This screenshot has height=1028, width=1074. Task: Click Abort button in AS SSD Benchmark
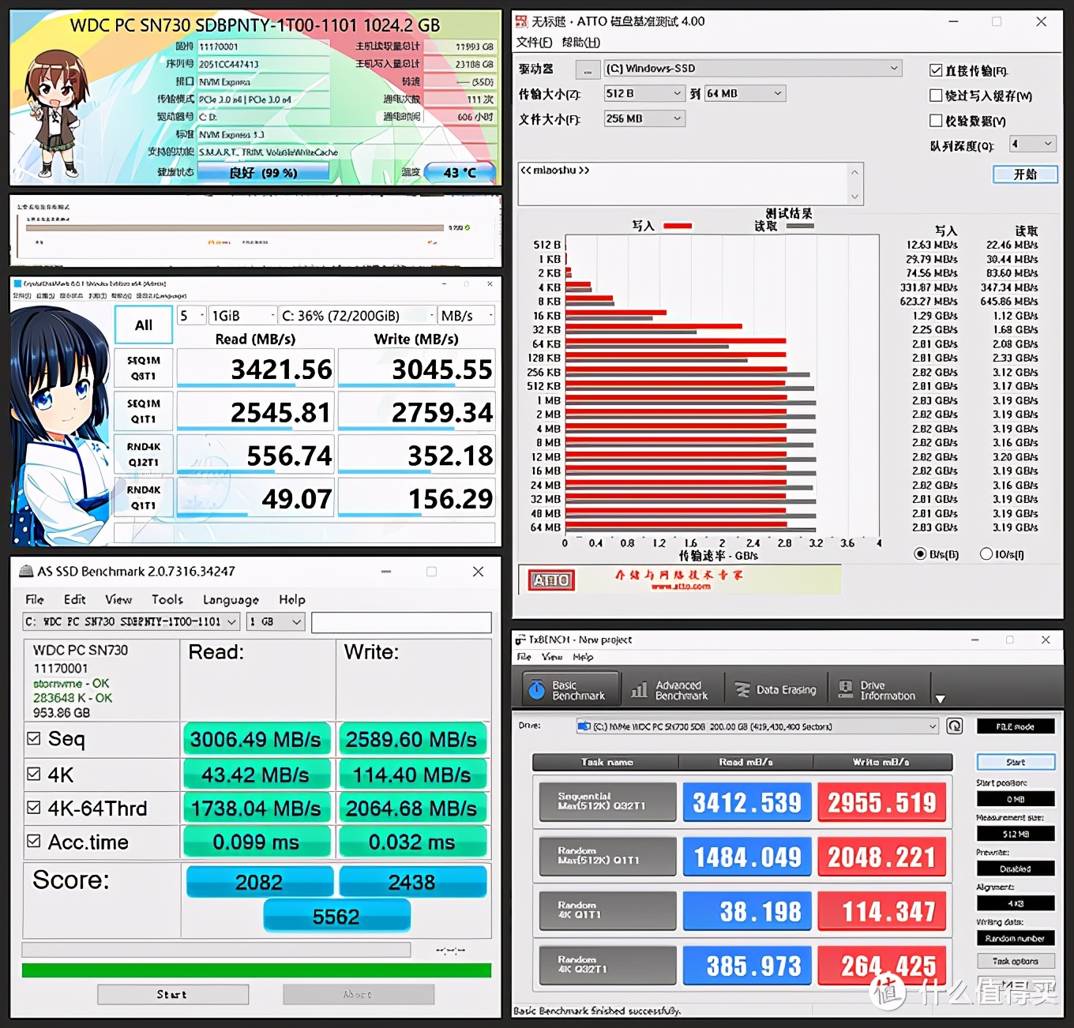(359, 995)
